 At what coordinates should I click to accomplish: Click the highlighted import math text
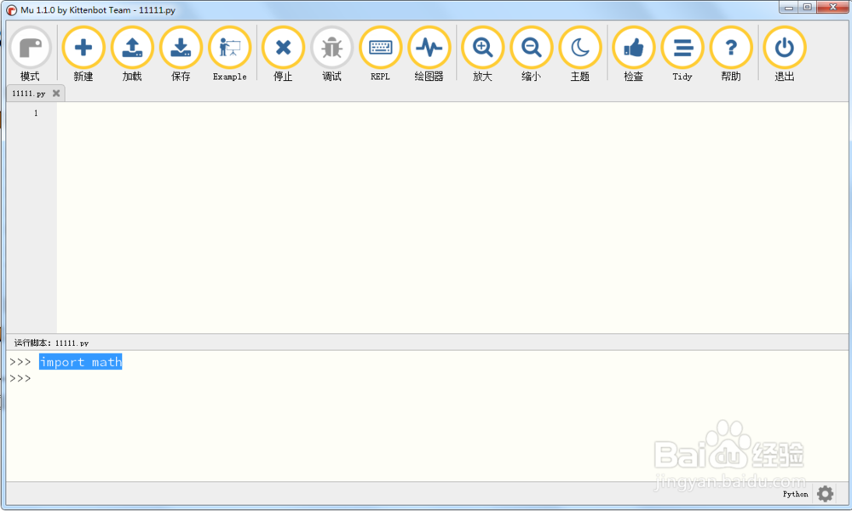(x=80, y=362)
